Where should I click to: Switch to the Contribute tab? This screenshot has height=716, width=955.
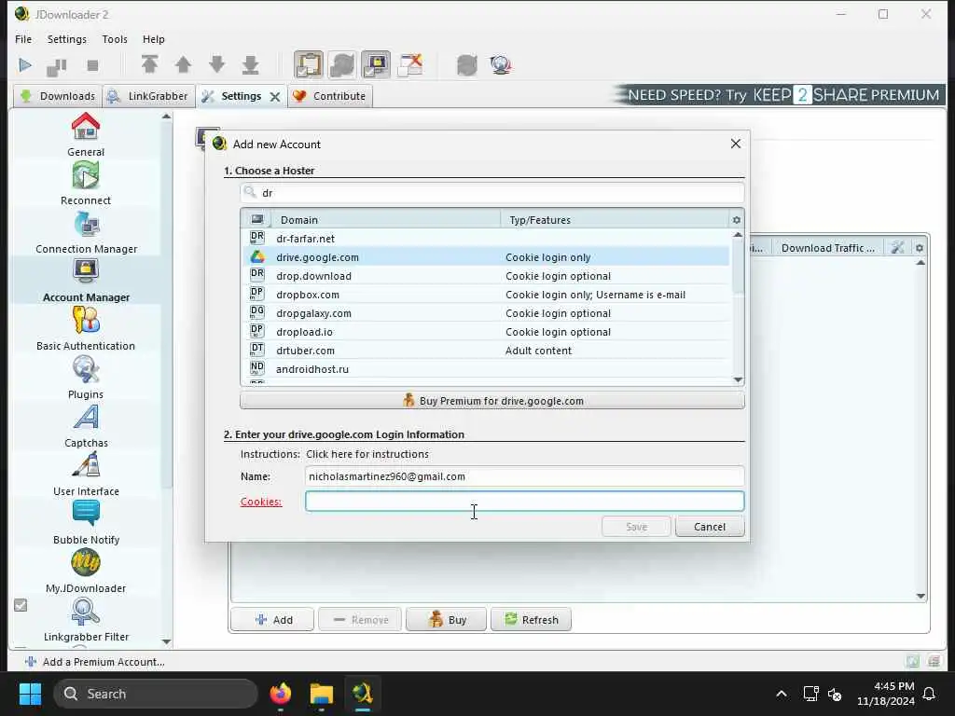click(329, 96)
